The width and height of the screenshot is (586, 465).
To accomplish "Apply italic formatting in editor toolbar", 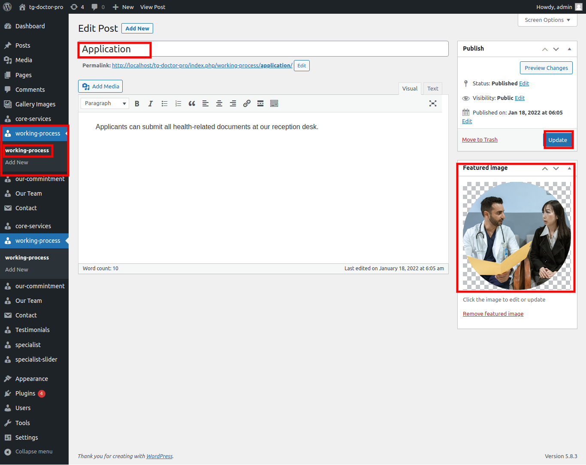I will pyautogui.click(x=151, y=104).
